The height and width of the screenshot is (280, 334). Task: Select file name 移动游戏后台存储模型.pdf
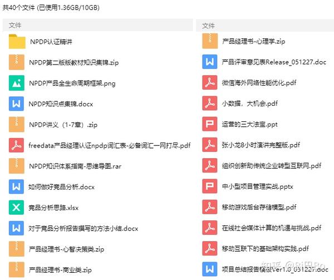[x=259, y=207]
